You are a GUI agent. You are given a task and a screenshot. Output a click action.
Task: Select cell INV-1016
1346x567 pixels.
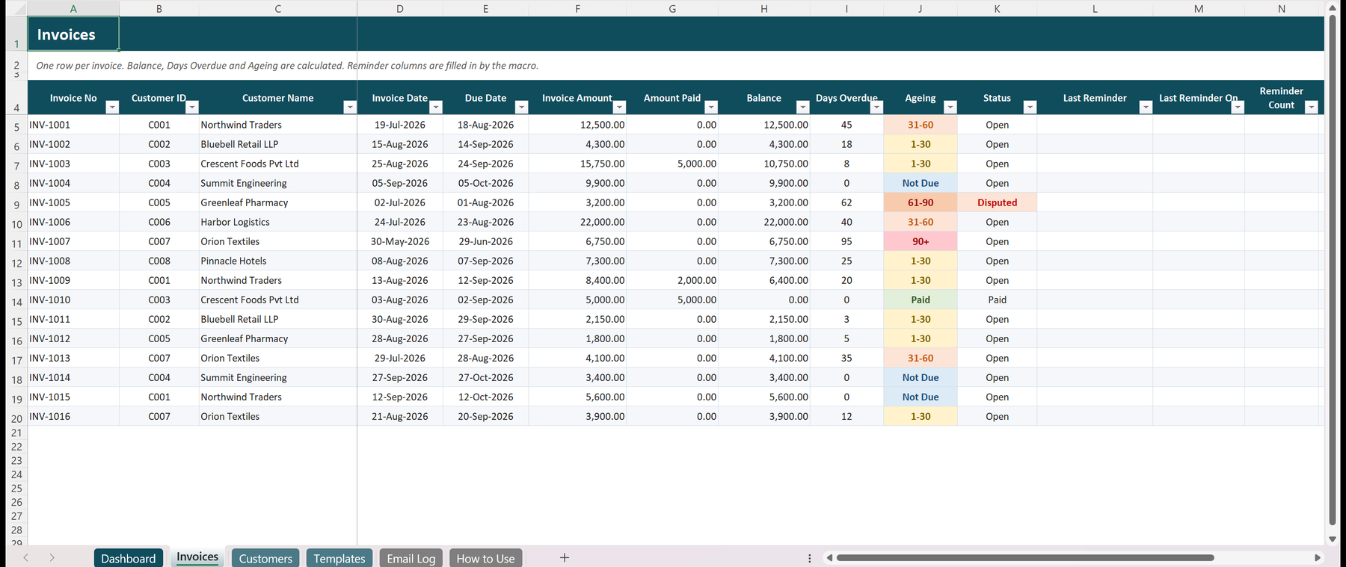coord(73,416)
